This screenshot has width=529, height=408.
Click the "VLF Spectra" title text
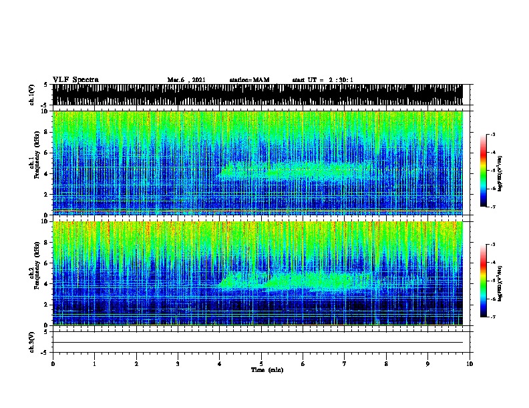tap(75, 79)
